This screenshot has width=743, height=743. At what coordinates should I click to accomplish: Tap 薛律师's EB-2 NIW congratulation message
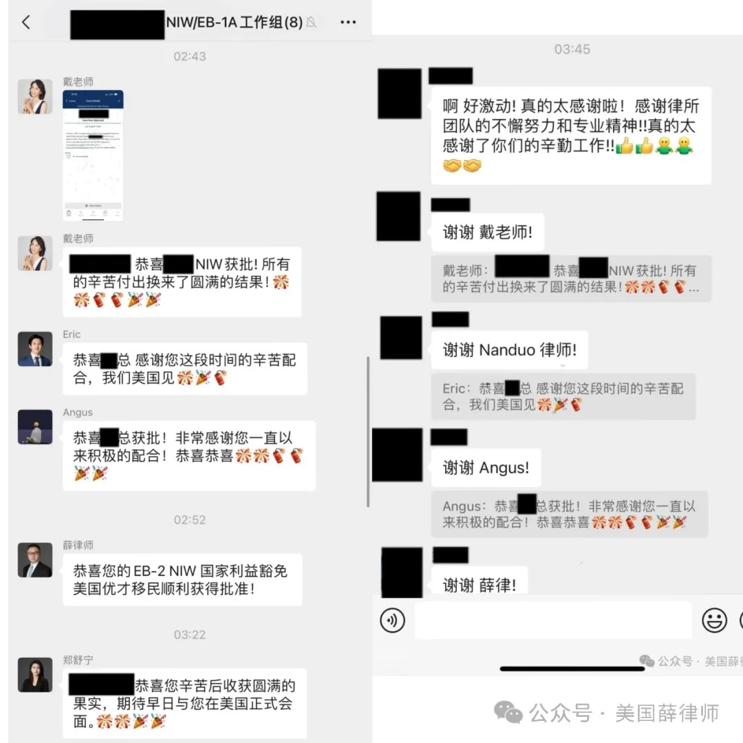tap(182, 579)
